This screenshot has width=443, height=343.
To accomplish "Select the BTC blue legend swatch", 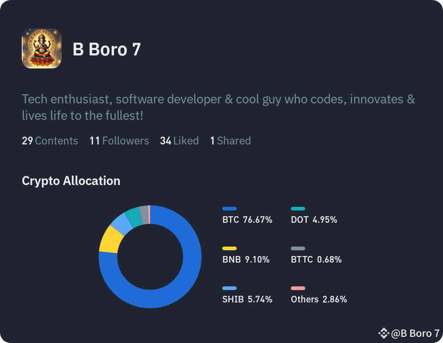I will tap(229, 209).
